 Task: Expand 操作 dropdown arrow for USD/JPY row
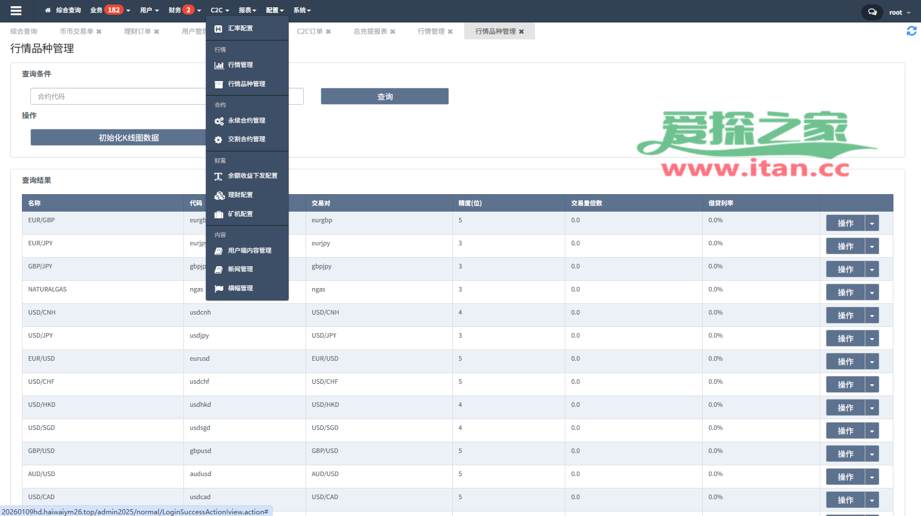tap(871, 339)
